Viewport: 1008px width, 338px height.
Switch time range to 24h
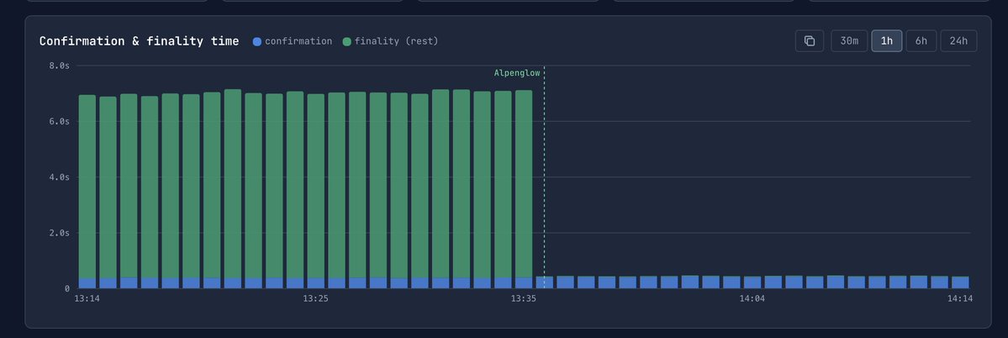tap(958, 41)
